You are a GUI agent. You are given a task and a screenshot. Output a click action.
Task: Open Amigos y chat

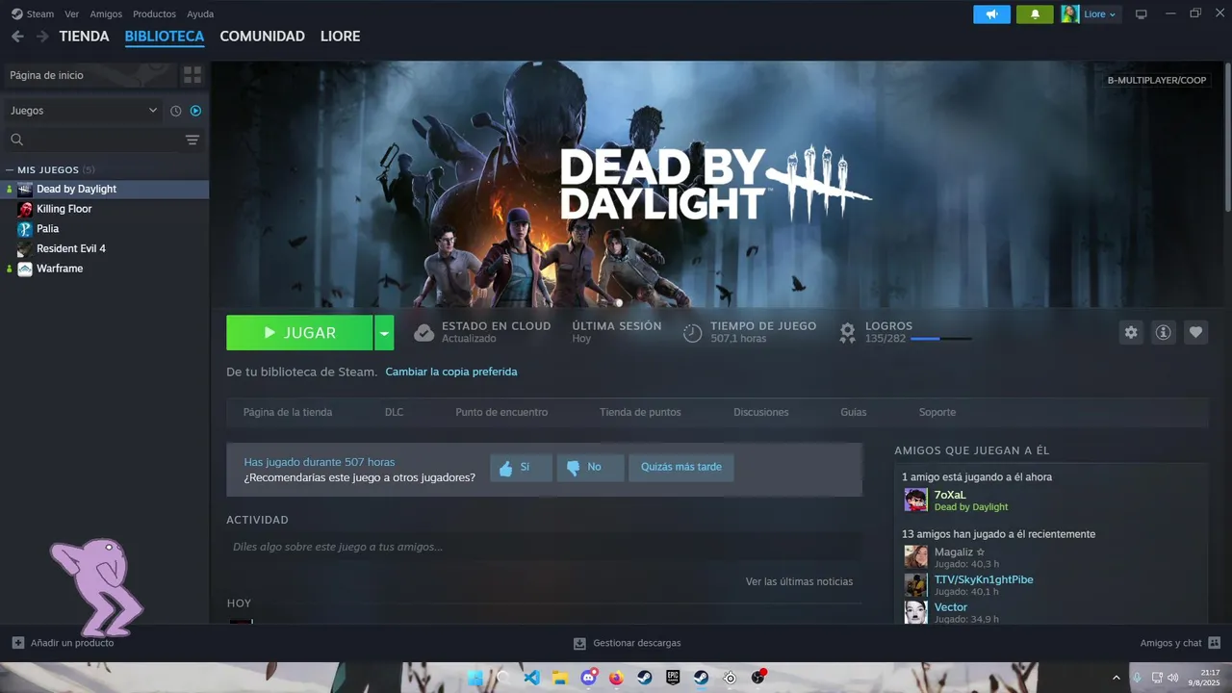tap(1180, 643)
